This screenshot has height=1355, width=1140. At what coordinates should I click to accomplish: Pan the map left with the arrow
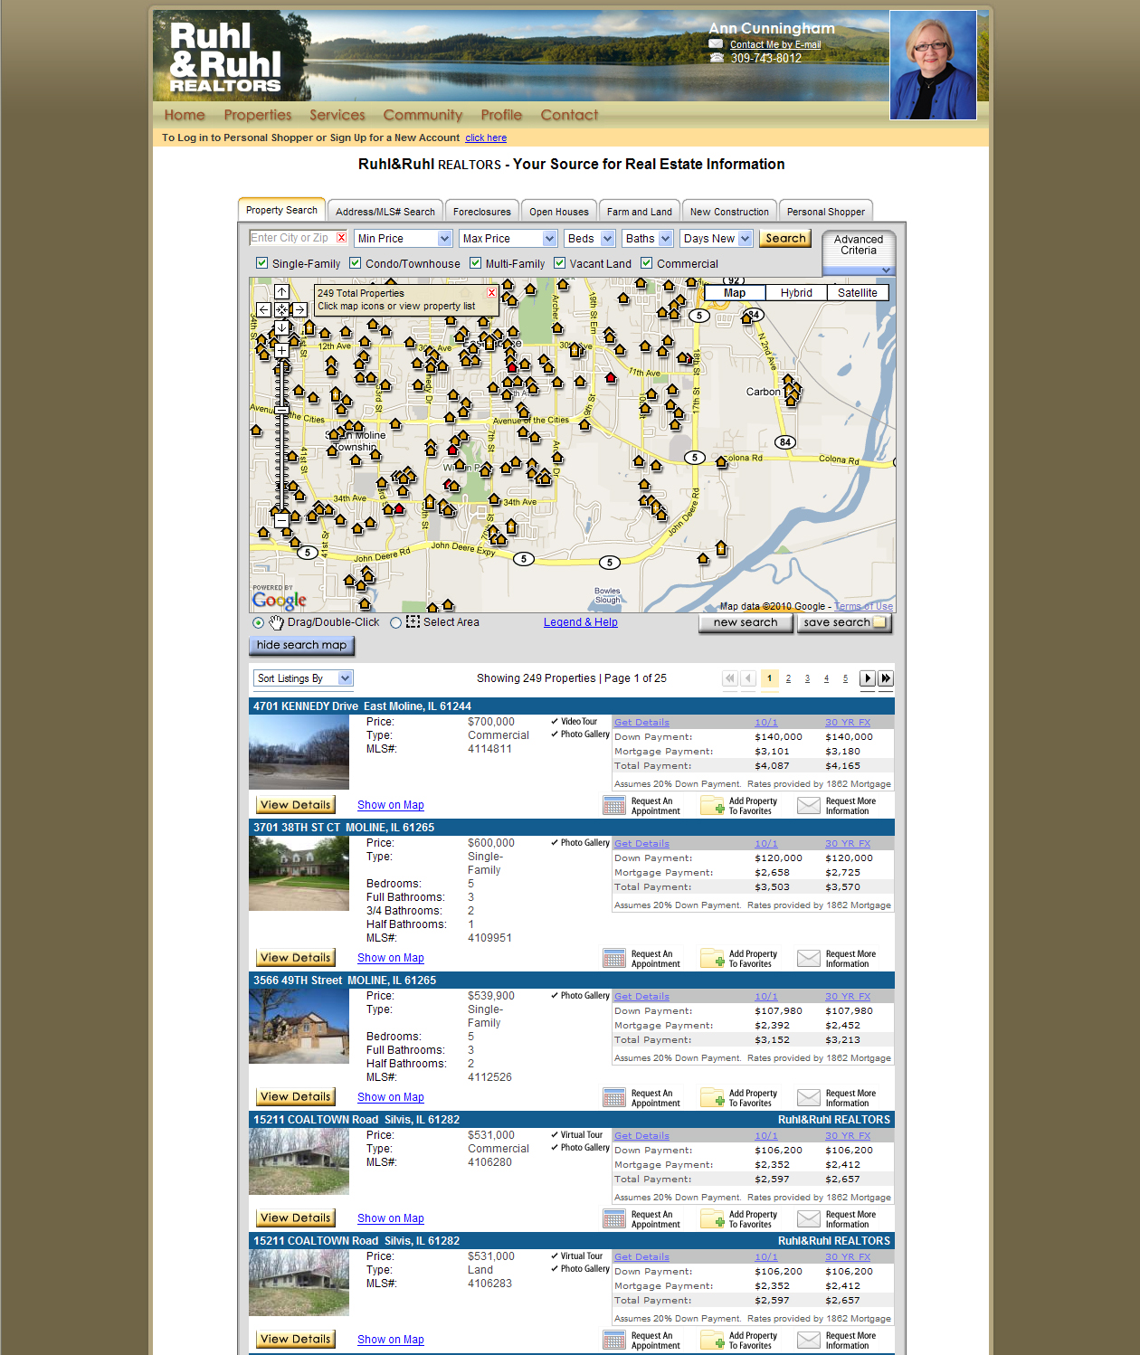coord(264,309)
